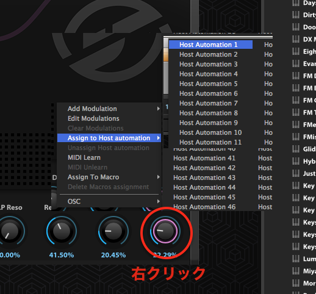The height and width of the screenshot is (294, 316).
Task: Pick Host Automation 5 from the submenu
Action: (x=209, y=84)
